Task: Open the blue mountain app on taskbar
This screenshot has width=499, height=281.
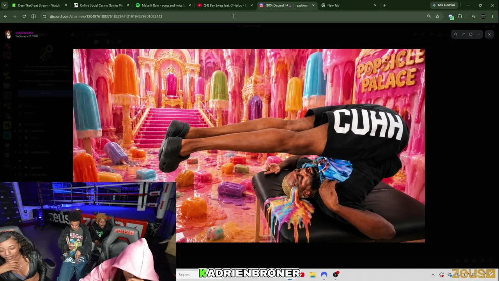Action: click(x=324, y=275)
